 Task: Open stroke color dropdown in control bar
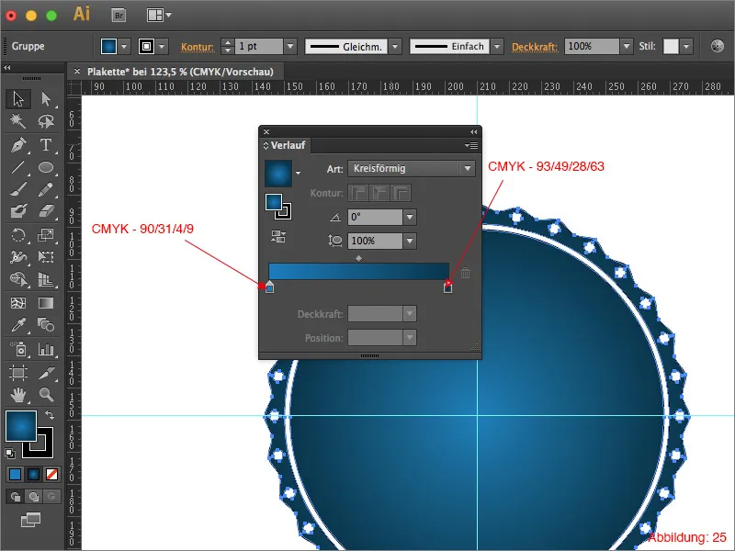coord(162,47)
